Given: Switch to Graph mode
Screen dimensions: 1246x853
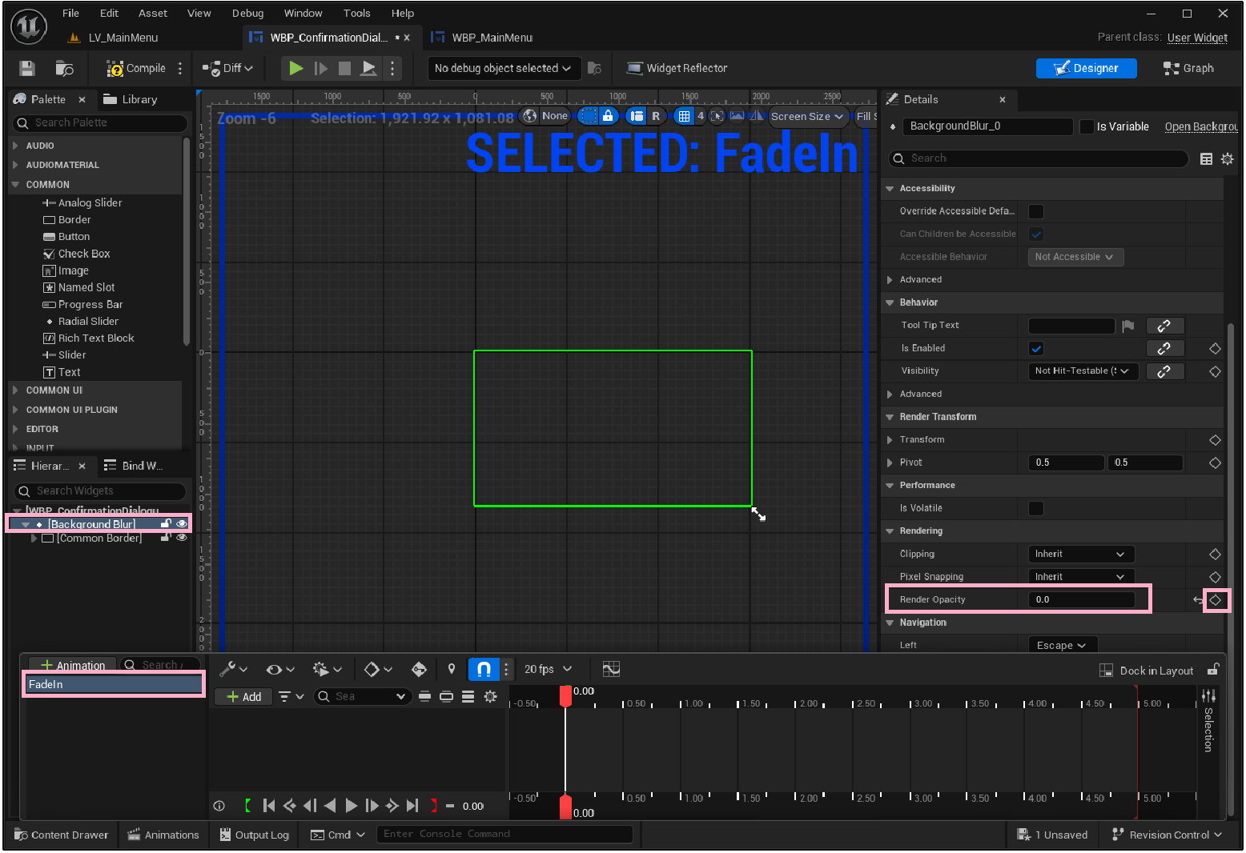Looking at the screenshot, I should 1188,69.
